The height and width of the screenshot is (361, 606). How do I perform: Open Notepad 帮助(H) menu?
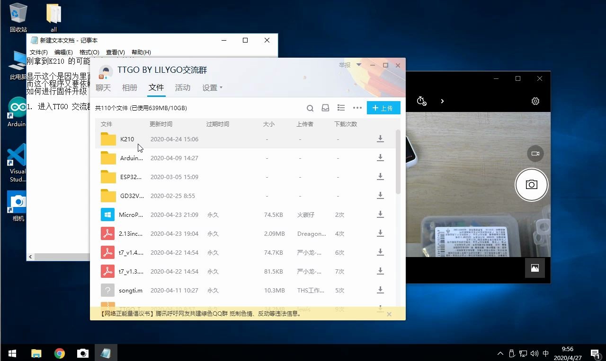pos(141,52)
